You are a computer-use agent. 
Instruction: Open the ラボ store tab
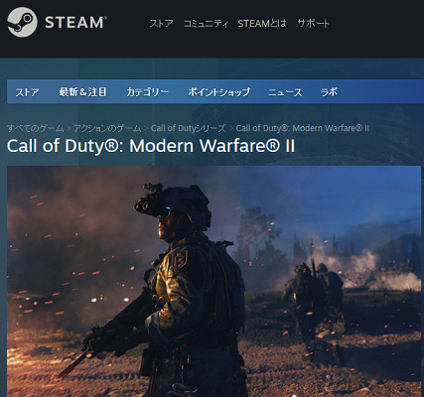tap(329, 92)
